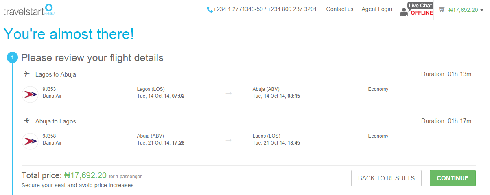This screenshot has width=490, height=195.
Task: Click the shopping cart icon
Action: tap(441, 9)
